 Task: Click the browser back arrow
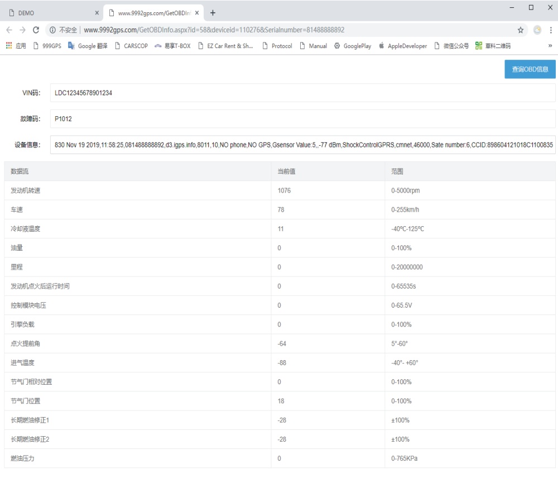(9, 30)
